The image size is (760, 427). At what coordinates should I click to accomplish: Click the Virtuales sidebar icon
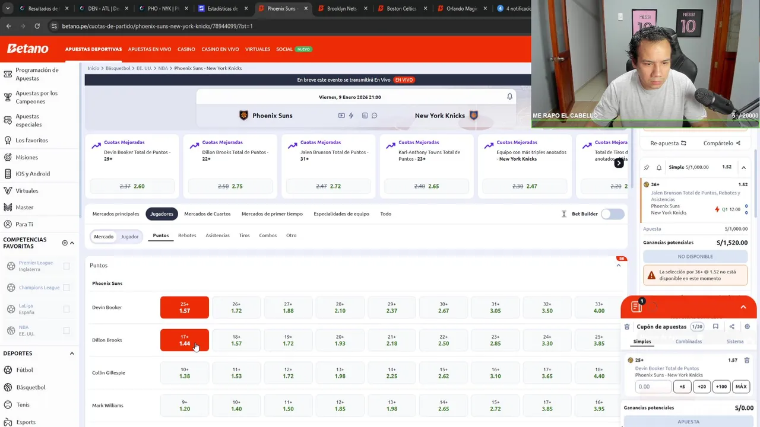coord(8,191)
